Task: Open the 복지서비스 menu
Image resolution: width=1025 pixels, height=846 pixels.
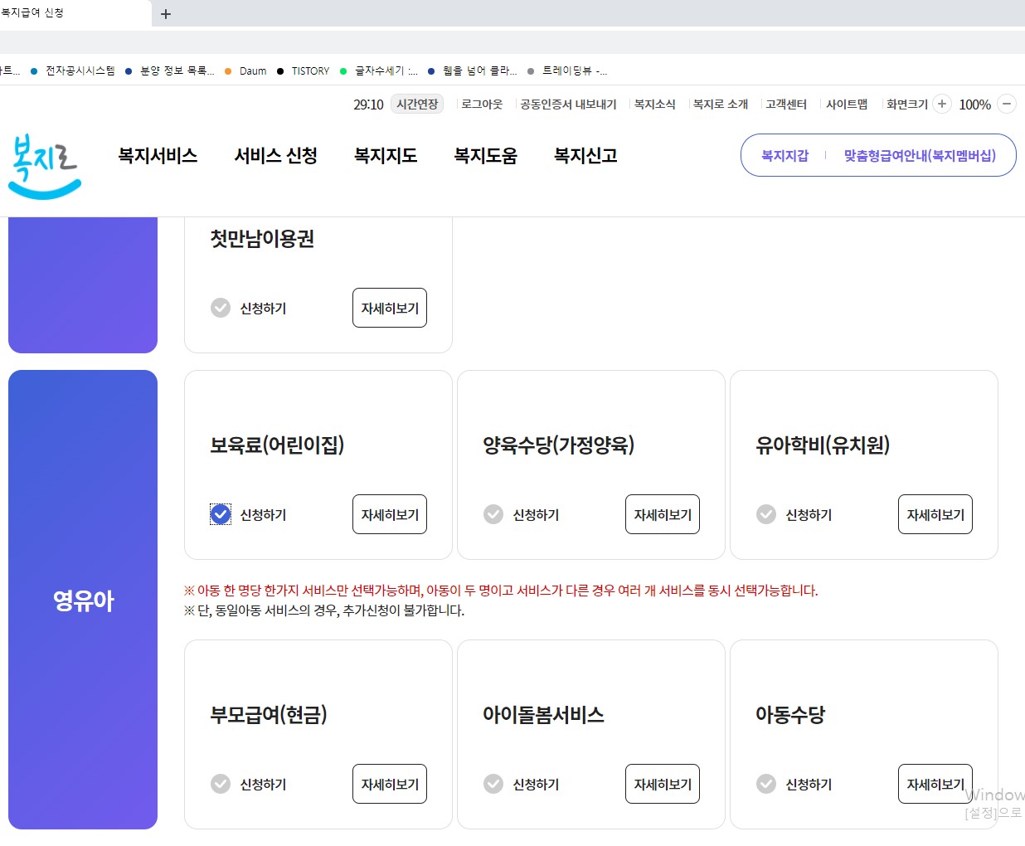Action: click(x=158, y=155)
